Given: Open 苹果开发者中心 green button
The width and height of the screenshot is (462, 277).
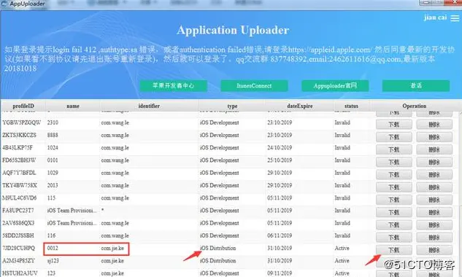Looking at the screenshot, I should coord(173,86).
